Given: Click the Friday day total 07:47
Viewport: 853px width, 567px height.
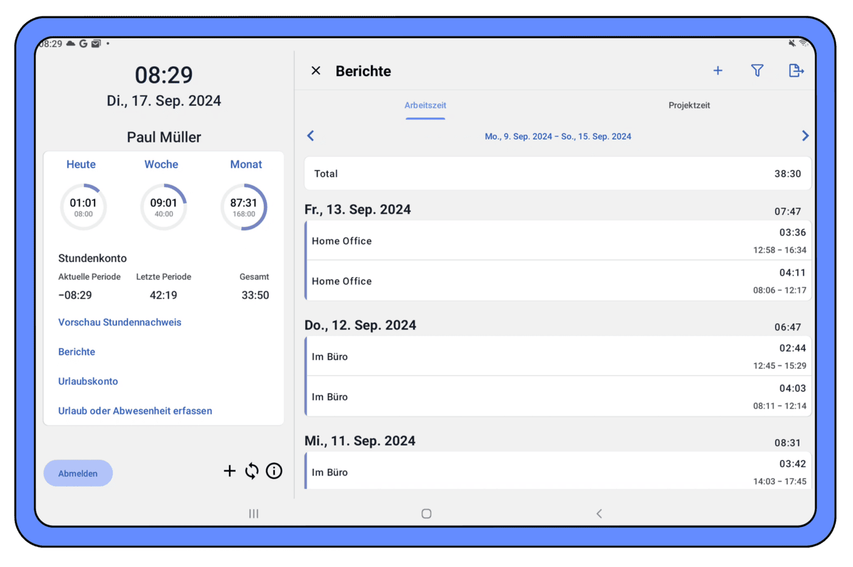Looking at the screenshot, I should click(788, 211).
